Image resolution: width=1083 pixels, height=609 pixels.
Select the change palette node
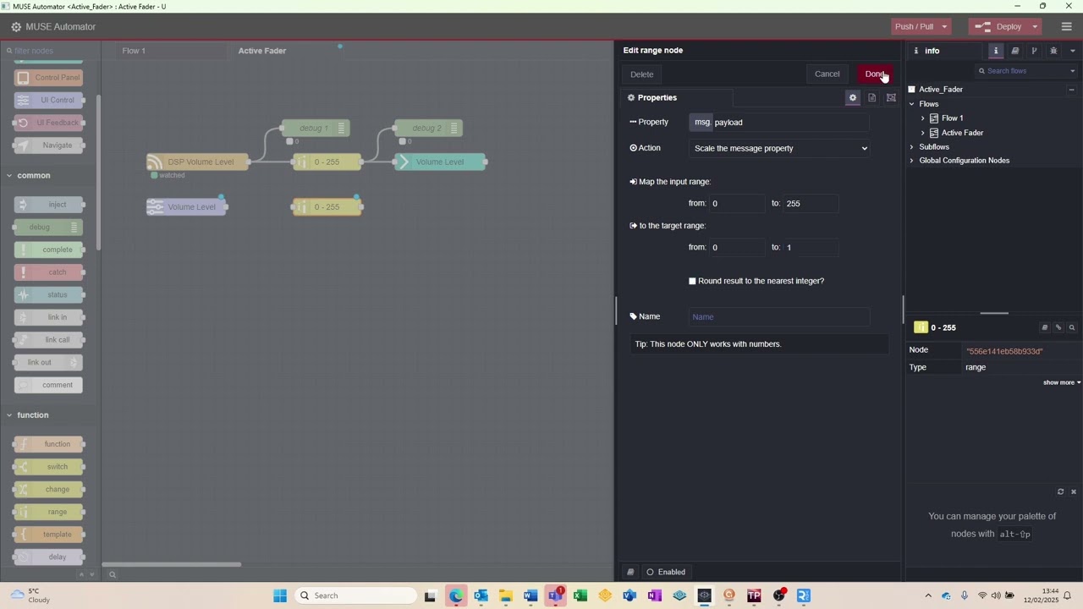49,490
